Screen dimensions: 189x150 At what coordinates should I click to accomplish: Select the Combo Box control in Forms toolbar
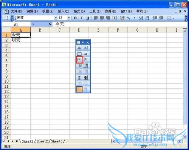[x=85, y=66]
